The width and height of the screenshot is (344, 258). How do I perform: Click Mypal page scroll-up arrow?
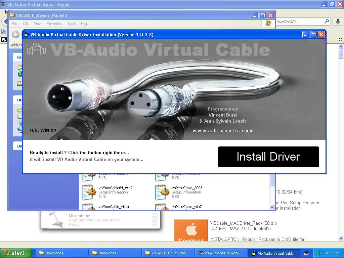[341, 46]
